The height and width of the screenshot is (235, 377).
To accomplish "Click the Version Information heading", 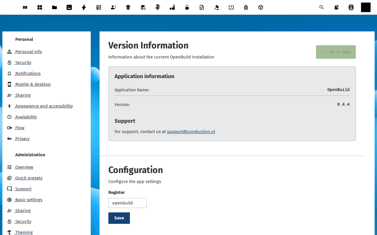I will (x=148, y=46).
